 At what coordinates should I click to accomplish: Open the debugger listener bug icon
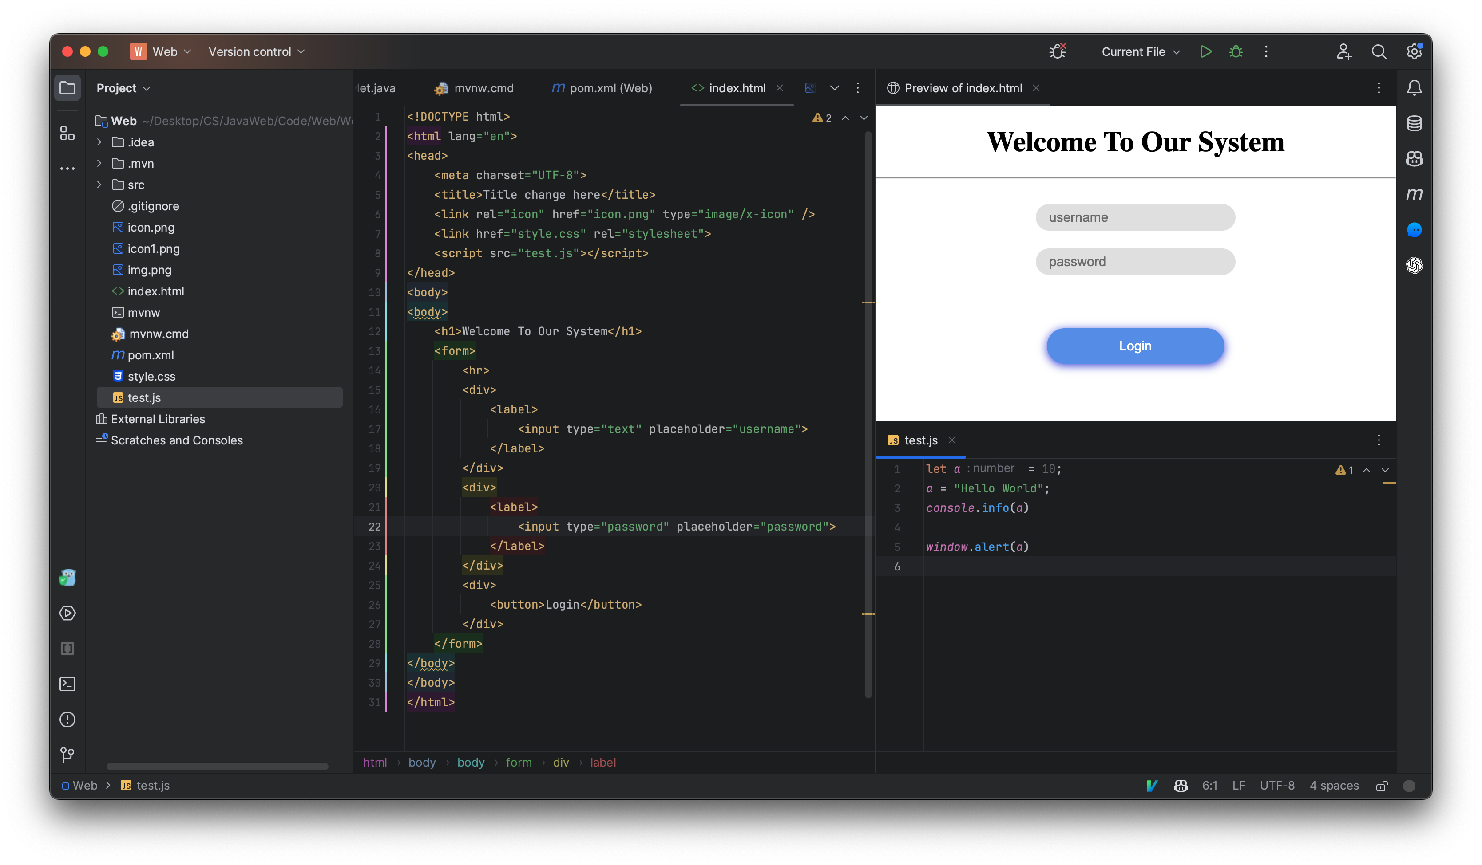click(x=1058, y=52)
